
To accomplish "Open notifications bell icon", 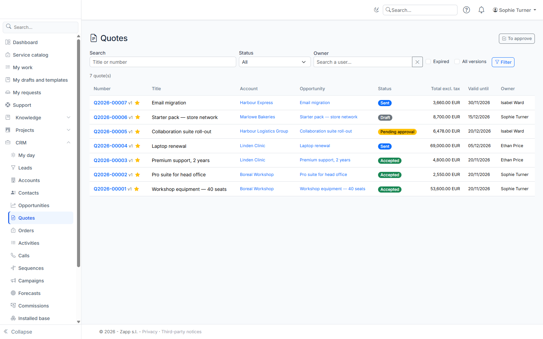I will click(481, 10).
